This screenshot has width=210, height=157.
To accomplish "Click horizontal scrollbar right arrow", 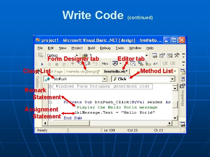I will coord(169,123).
